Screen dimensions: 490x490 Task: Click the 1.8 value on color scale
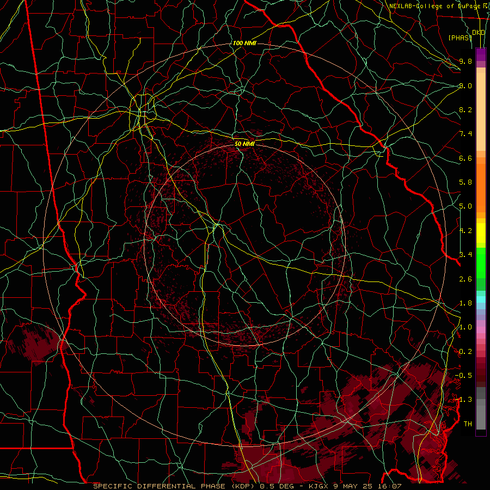pos(465,303)
